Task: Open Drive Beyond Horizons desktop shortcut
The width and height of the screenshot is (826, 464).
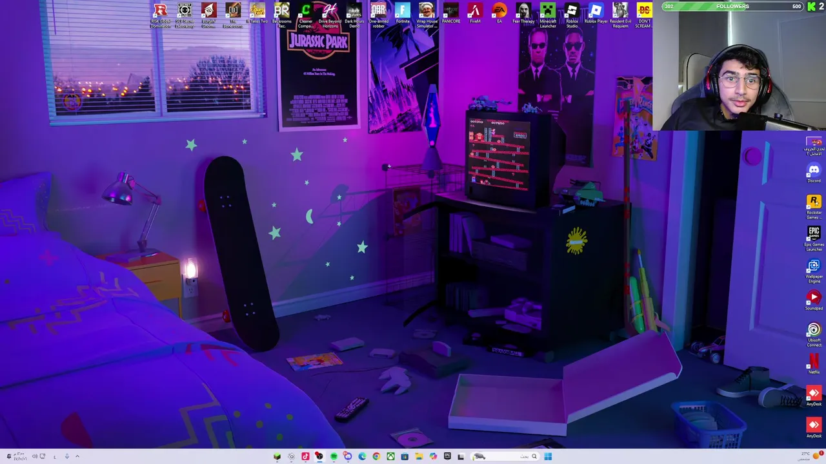Action: pos(330,15)
